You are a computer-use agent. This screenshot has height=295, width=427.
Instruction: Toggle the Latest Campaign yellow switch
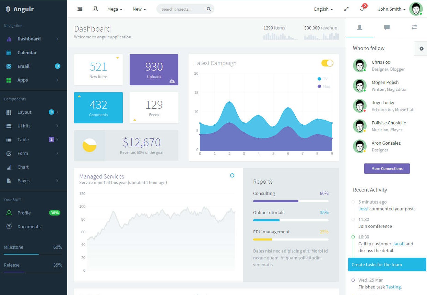[327, 63]
